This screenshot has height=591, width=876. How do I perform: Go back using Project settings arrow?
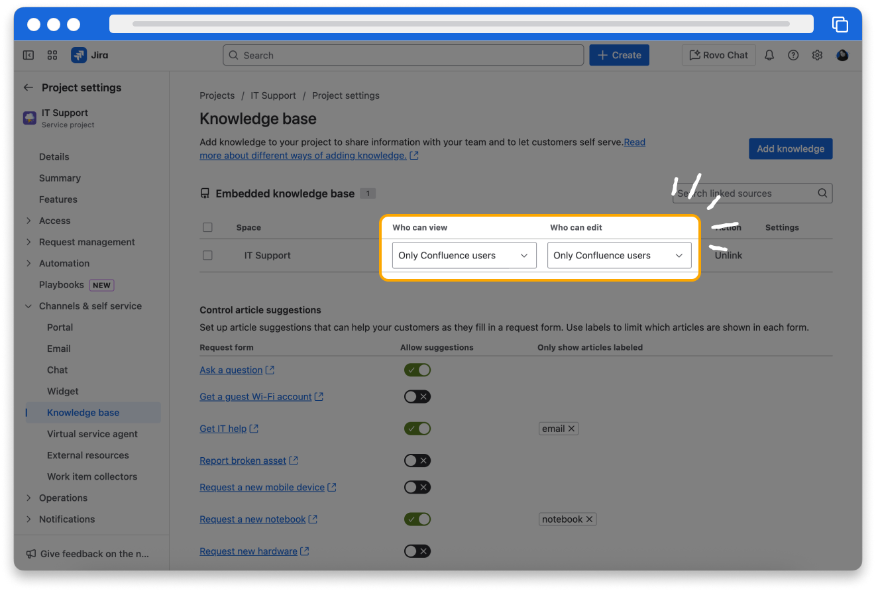[28, 87]
